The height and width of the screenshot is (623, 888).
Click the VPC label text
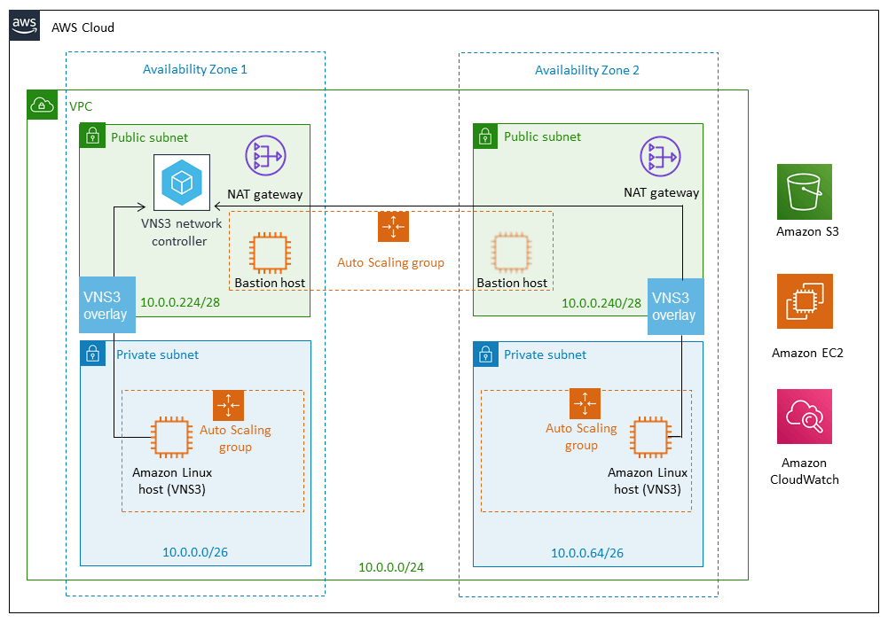point(81,106)
